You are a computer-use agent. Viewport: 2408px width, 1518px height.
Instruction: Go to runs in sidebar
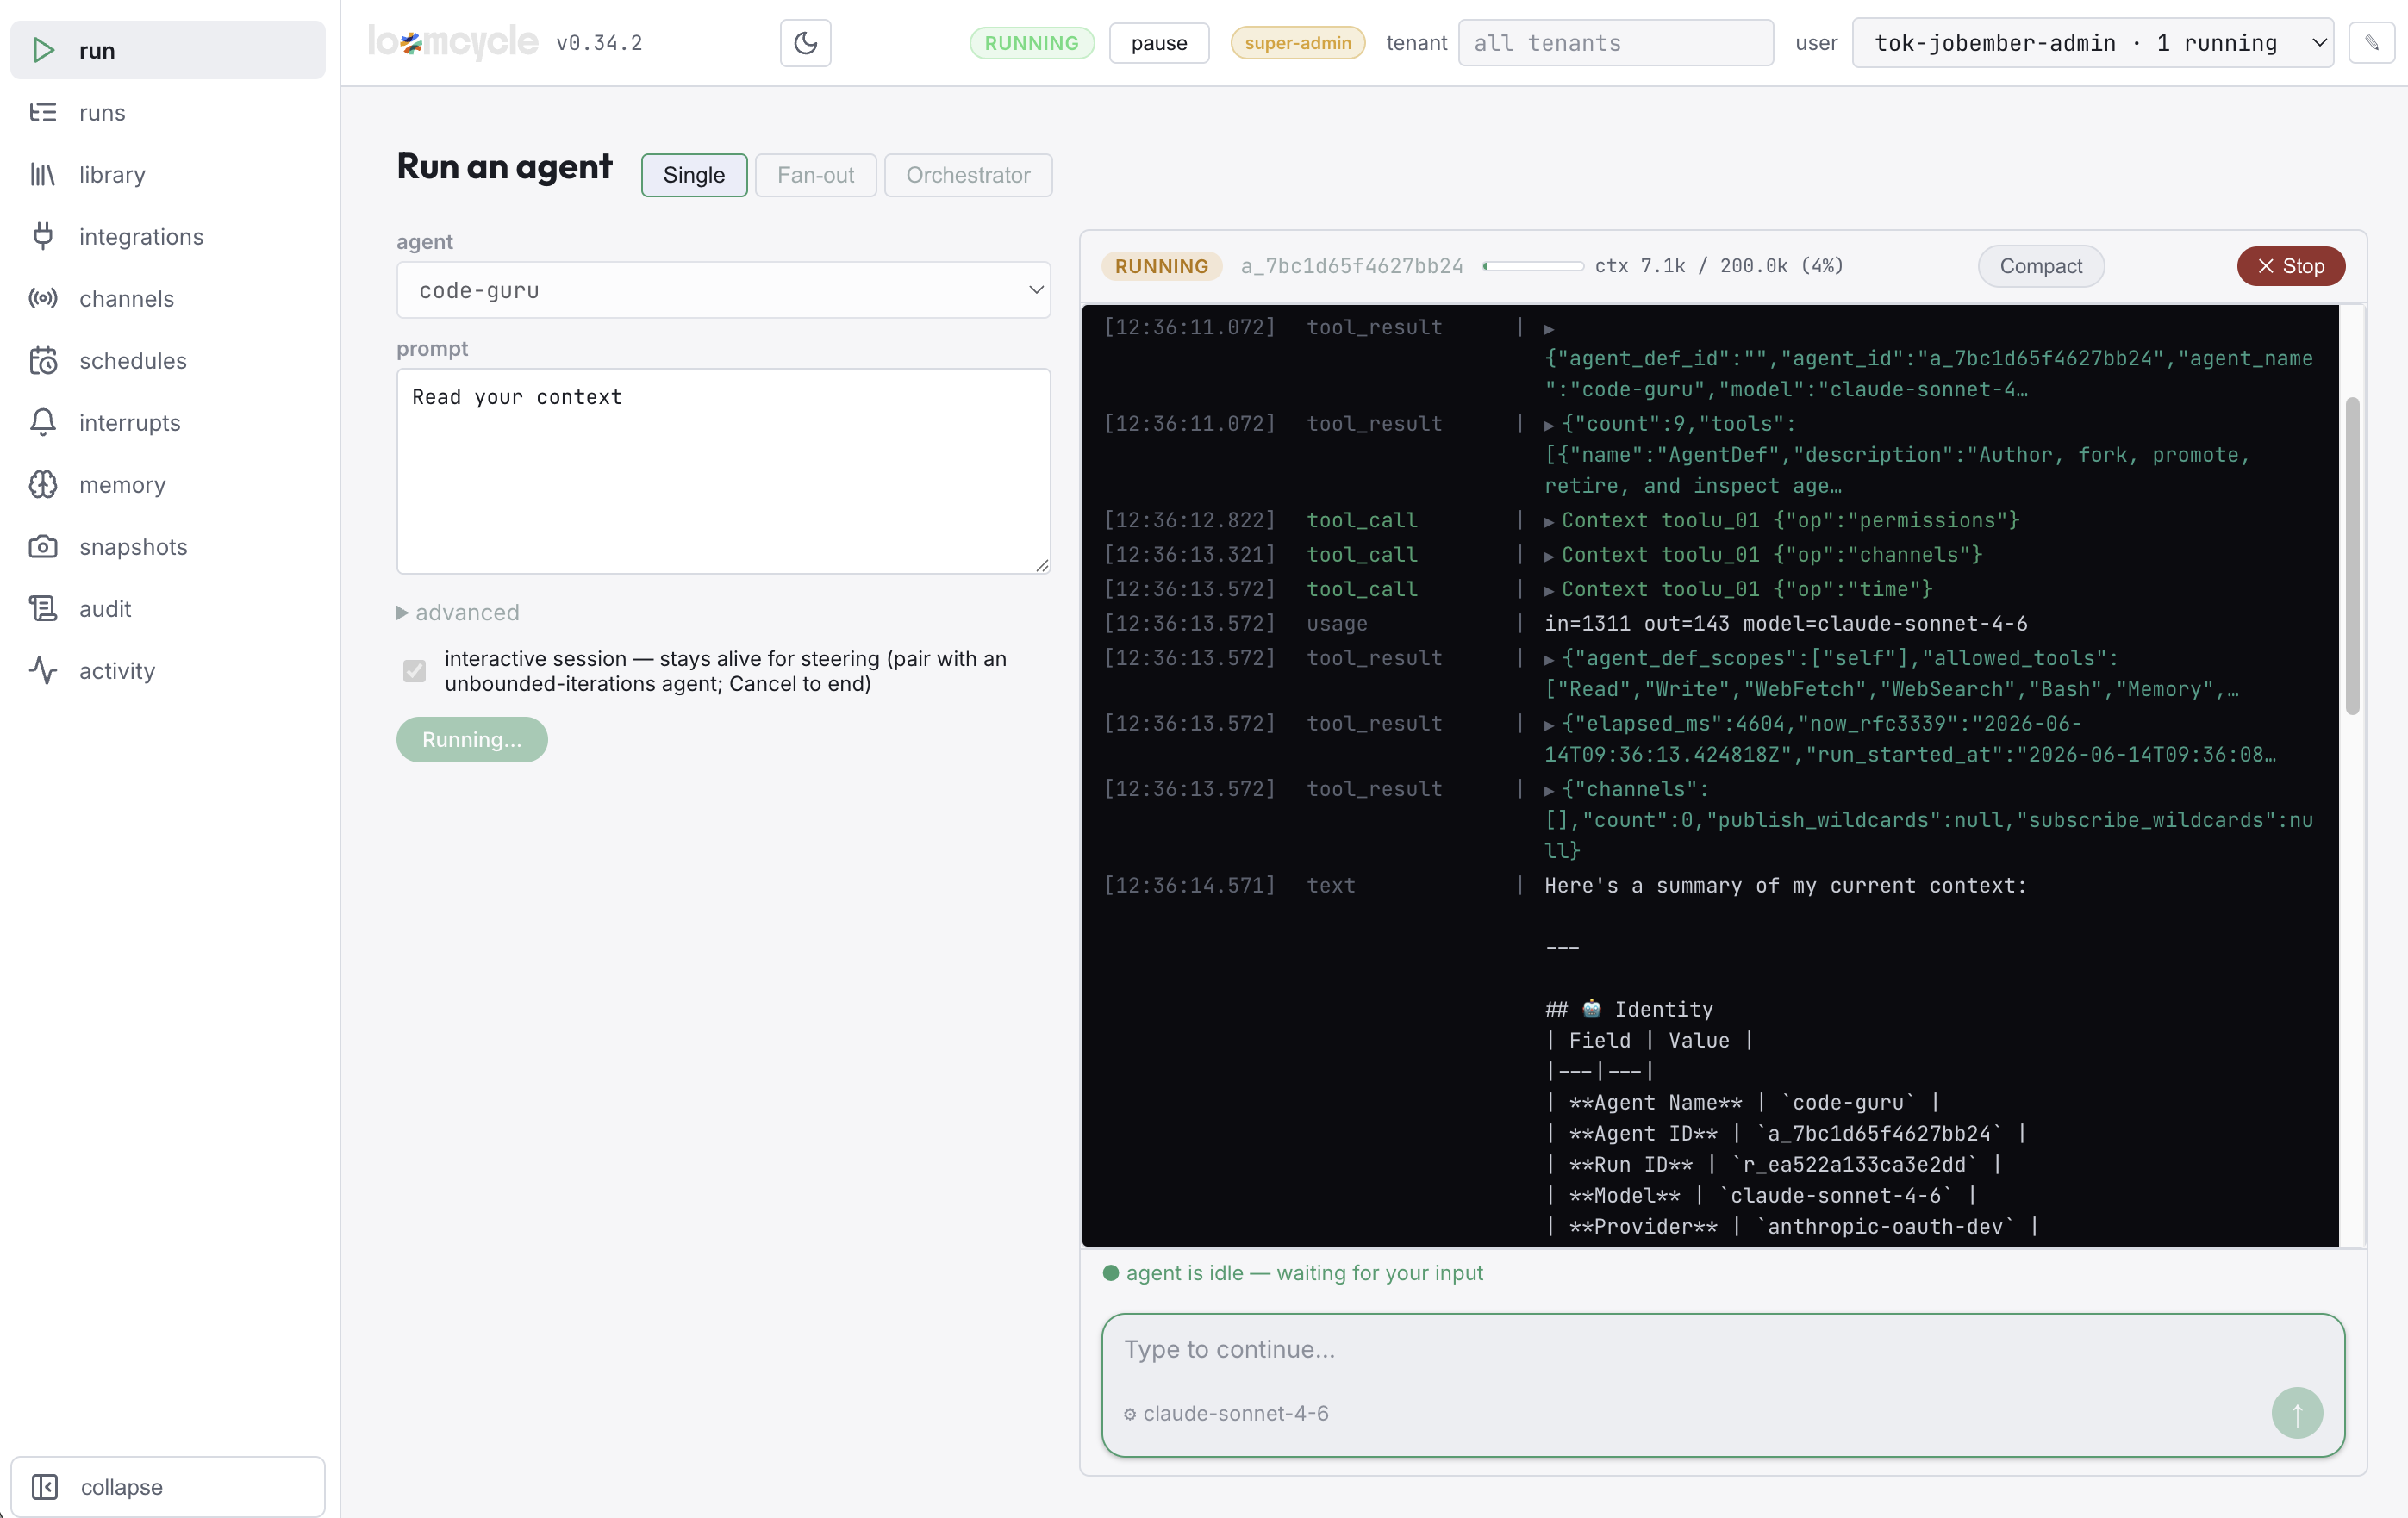click(167, 112)
